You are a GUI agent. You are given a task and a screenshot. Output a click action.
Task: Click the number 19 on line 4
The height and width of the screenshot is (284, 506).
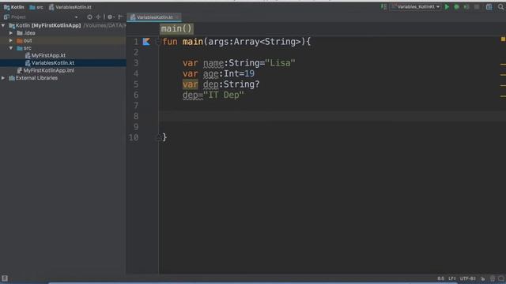[250, 73]
